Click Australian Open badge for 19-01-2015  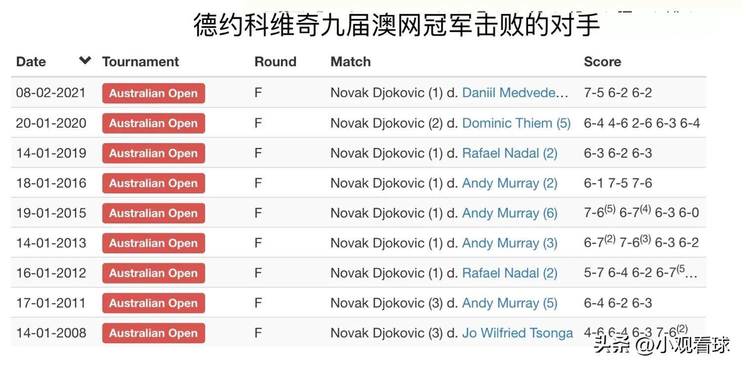click(154, 213)
